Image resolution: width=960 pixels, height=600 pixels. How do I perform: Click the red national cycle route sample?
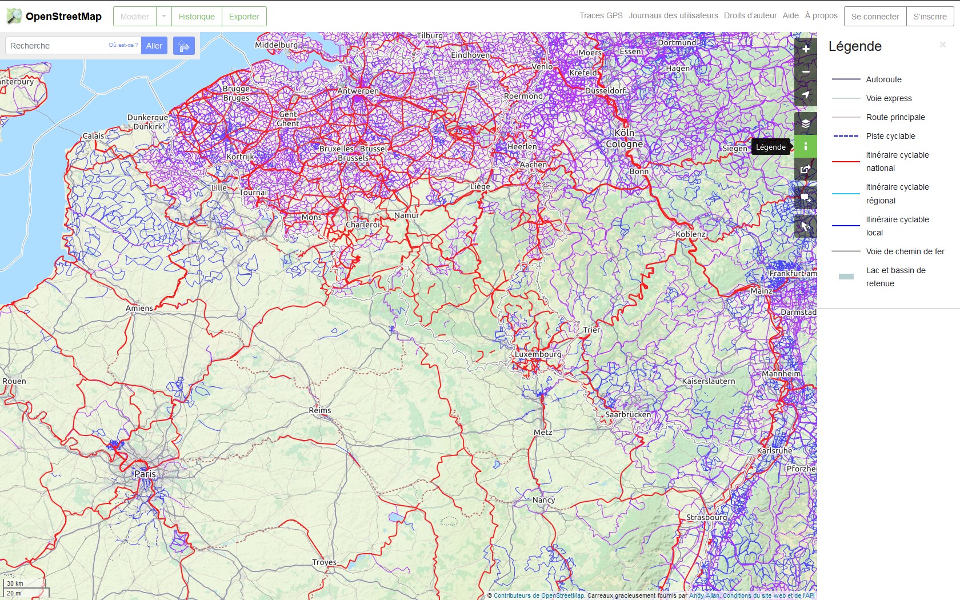(846, 162)
